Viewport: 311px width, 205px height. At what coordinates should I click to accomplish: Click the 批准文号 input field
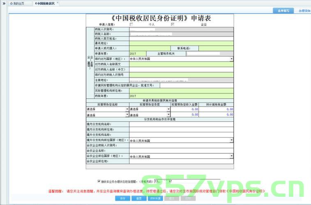[x=197, y=85]
